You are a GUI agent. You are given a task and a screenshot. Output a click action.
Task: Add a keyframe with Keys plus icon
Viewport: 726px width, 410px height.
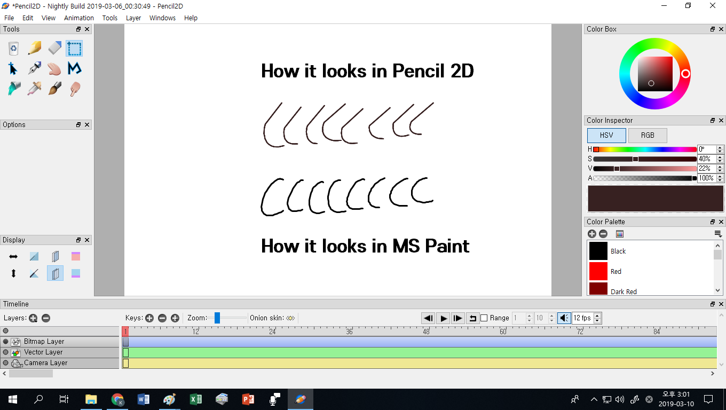[149, 318]
